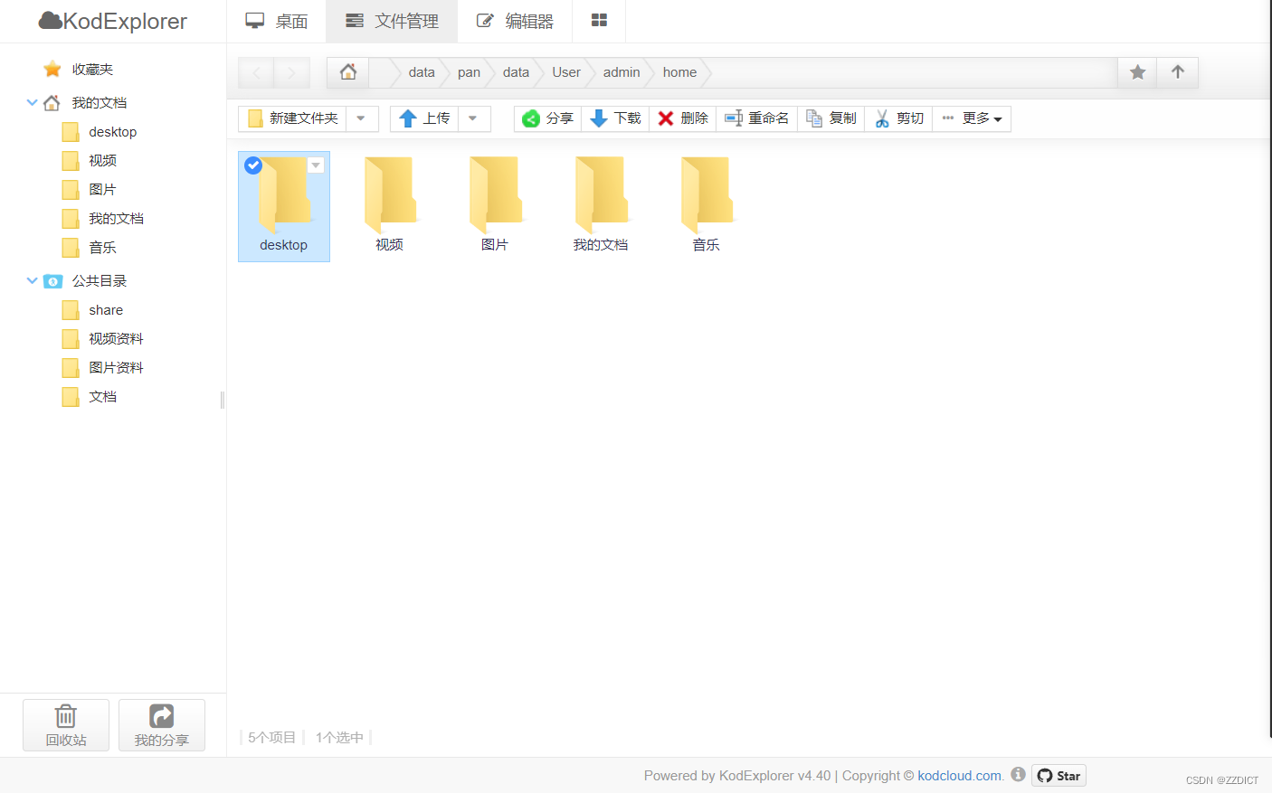Open desktop folder in sidebar tree
Screen dimensions: 1272x793
tap(100, 132)
